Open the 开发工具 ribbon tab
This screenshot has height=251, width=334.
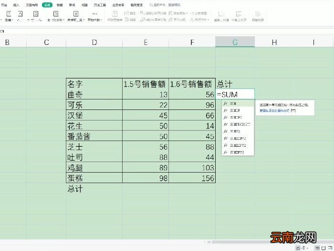click(100, 5)
